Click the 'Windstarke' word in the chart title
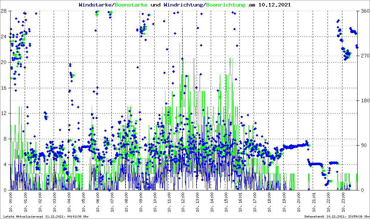370x219 pixels. (x=95, y=5)
